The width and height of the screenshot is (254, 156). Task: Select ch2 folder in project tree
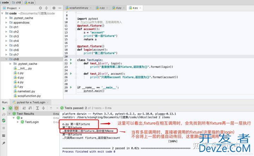[16, 32]
